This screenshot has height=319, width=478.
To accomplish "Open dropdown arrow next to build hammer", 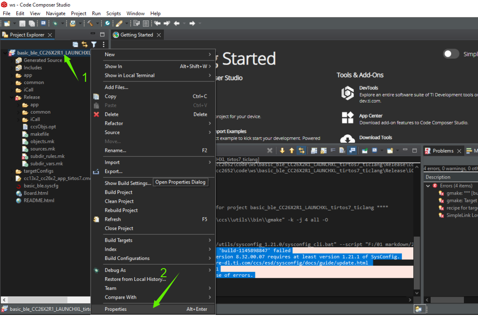I will (97, 24).
